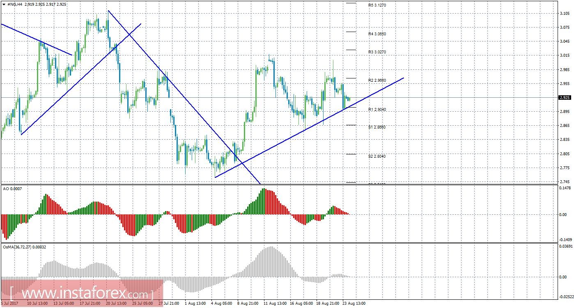Click the 1 Aug 13:00 time label
Image resolution: width=574 pixels, height=308 pixels.
coord(195,303)
